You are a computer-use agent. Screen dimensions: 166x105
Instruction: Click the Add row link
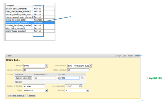[x=18, y=82]
